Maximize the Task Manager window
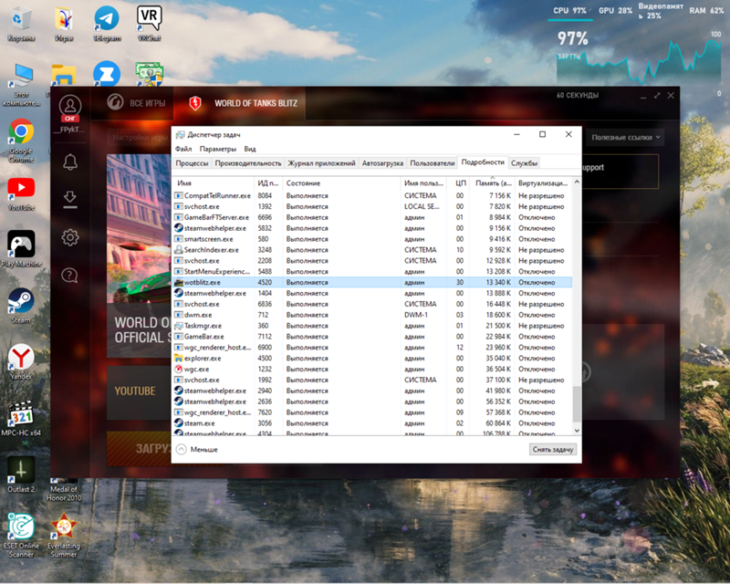Screen dimensions: 730x584 [x=542, y=134]
